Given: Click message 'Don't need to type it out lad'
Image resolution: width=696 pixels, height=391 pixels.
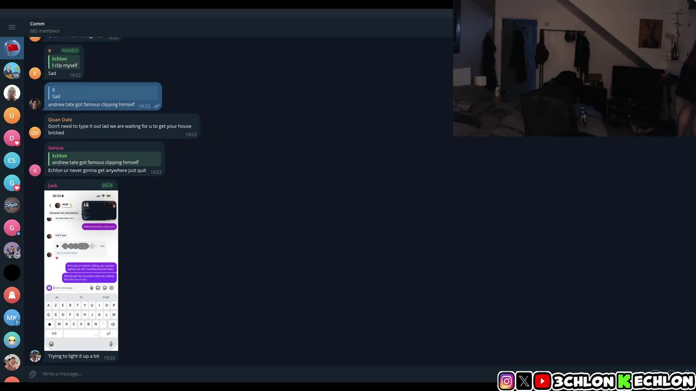Looking at the screenshot, I should [120, 129].
